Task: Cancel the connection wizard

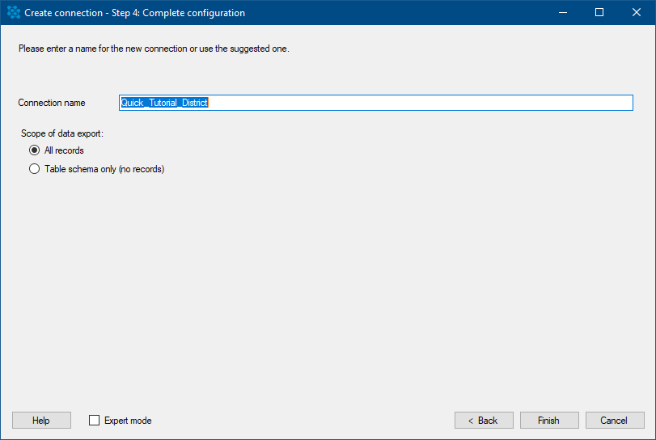Action: pos(615,421)
